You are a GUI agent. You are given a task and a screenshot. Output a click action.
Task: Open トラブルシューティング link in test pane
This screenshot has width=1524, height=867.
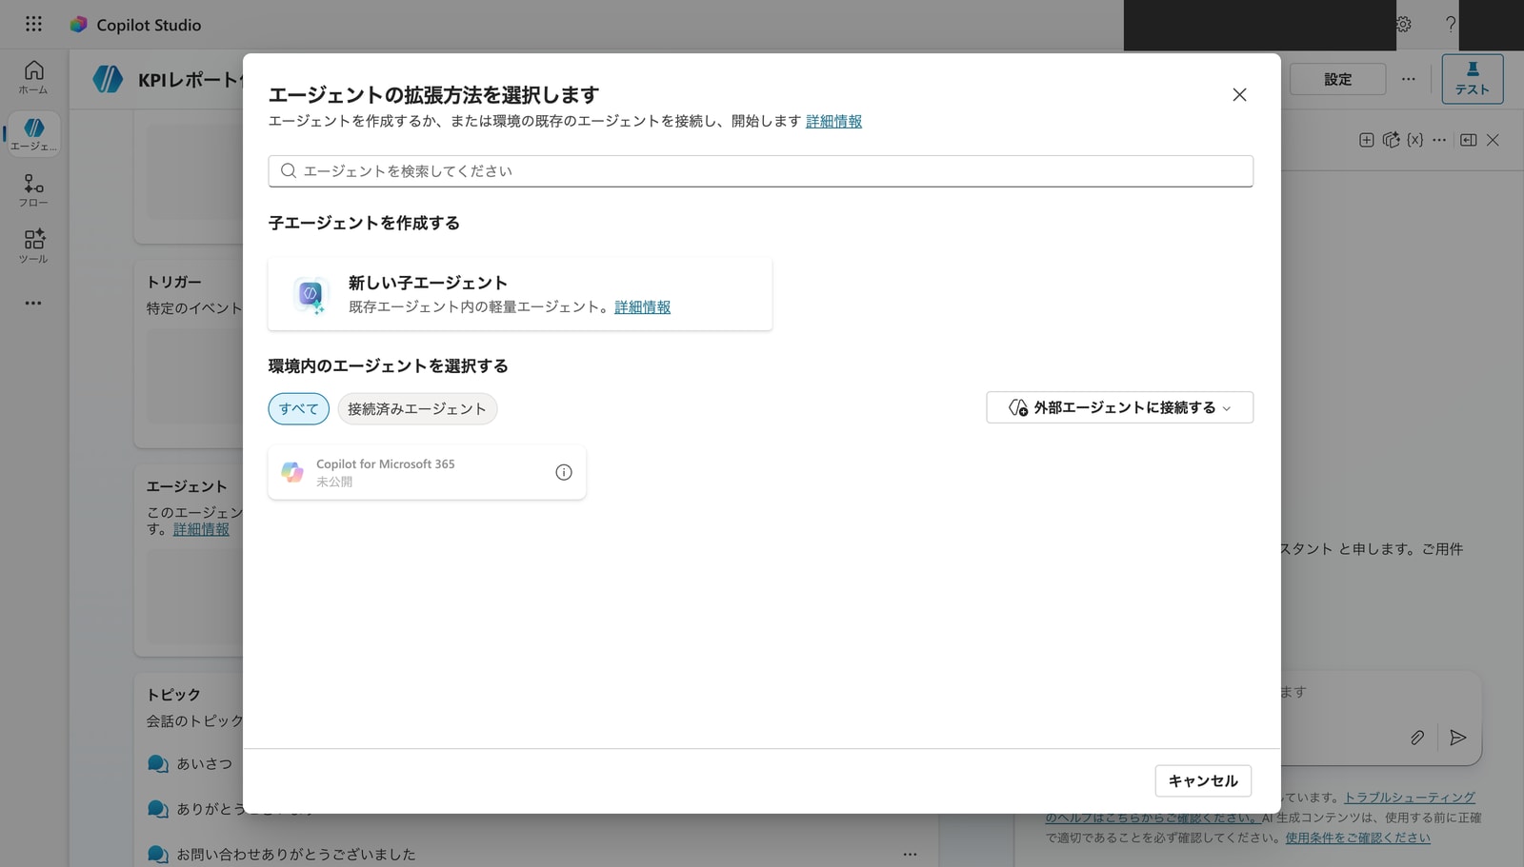point(1410,798)
